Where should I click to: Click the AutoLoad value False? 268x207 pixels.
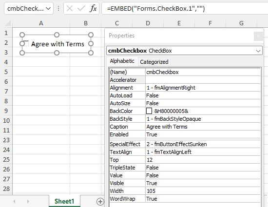pyautogui.click(x=203, y=95)
